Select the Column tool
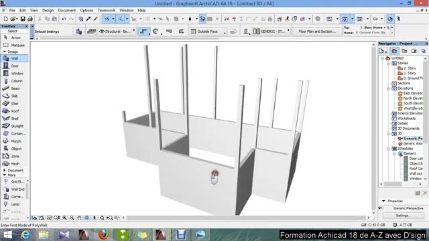The height and width of the screenshot is (241, 429). pos(14,81)
